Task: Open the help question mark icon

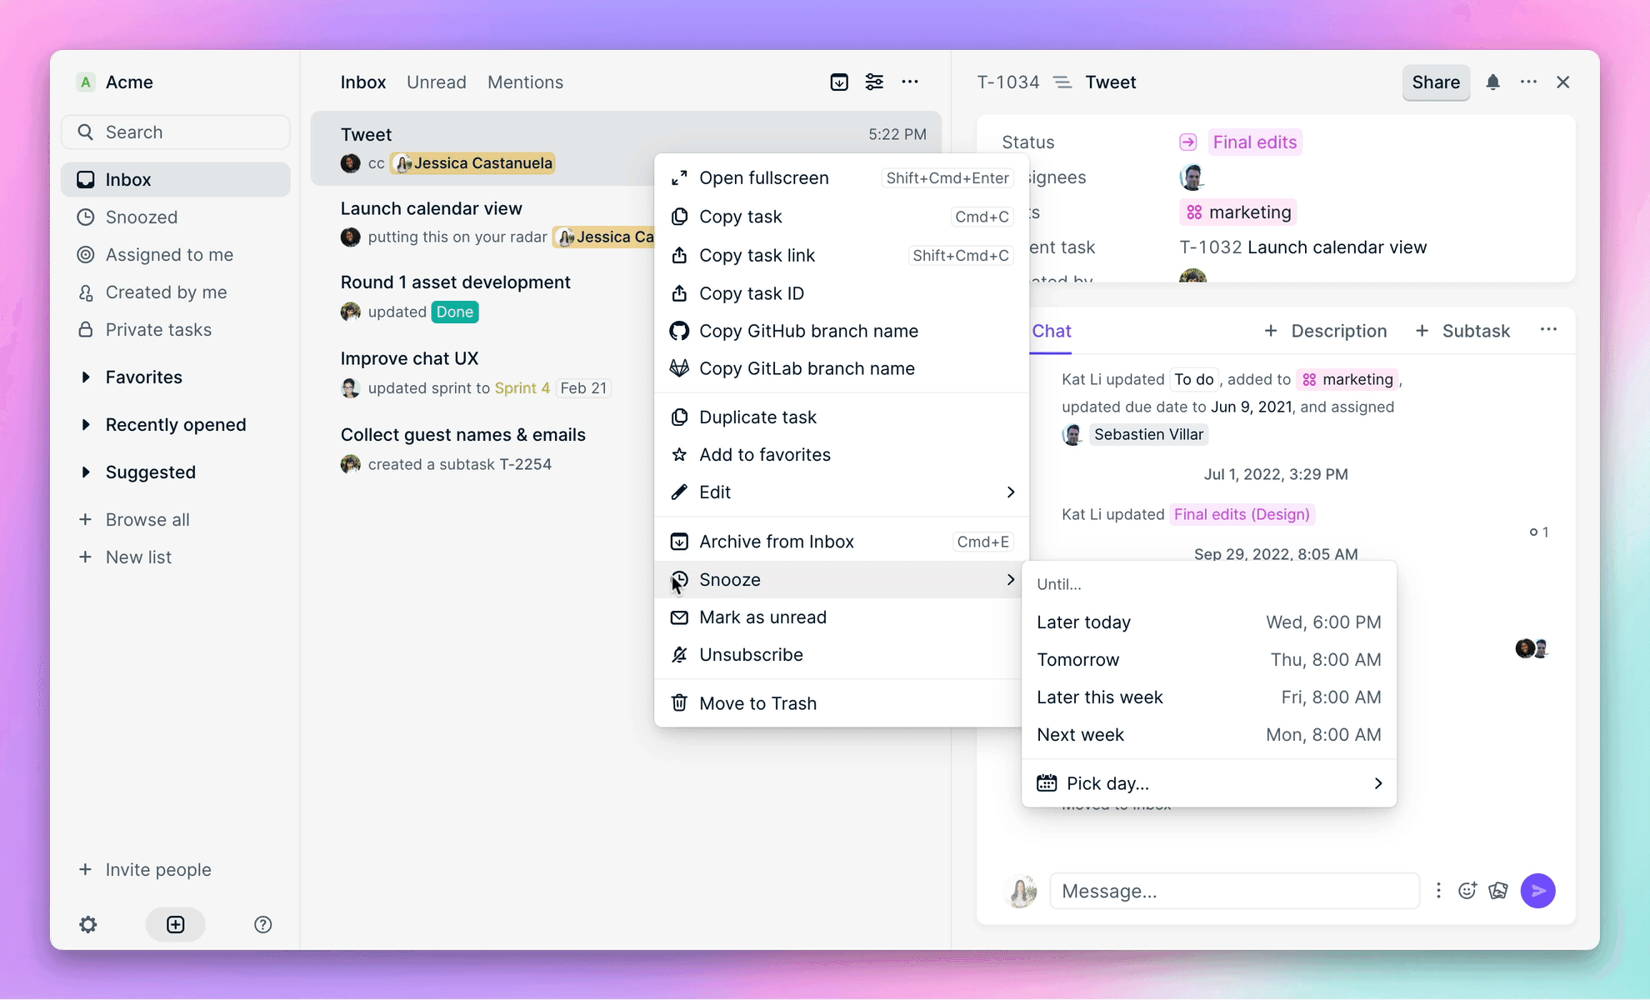Action: [263, 924]
